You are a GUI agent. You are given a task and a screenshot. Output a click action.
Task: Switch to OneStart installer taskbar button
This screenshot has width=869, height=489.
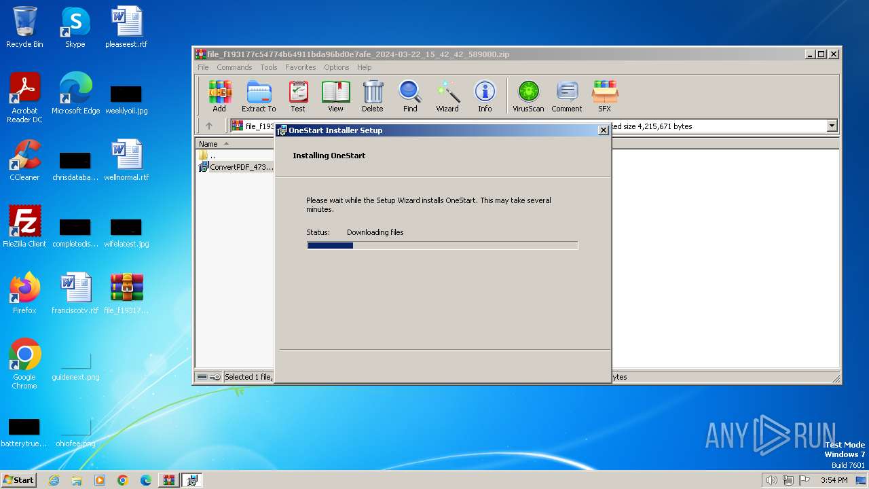point(192,480)
